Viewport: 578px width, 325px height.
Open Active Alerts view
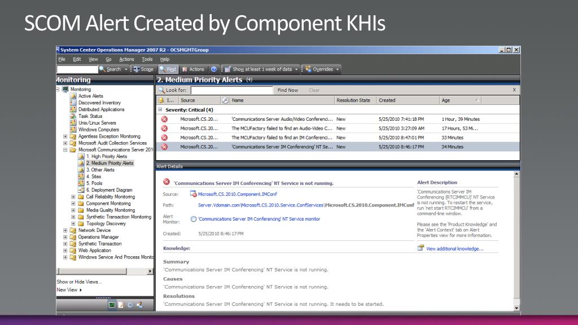pos(90,96)
